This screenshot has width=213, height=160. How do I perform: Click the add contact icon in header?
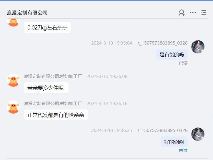182,13
